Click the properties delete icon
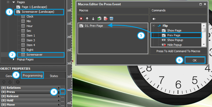 (18, 82)
